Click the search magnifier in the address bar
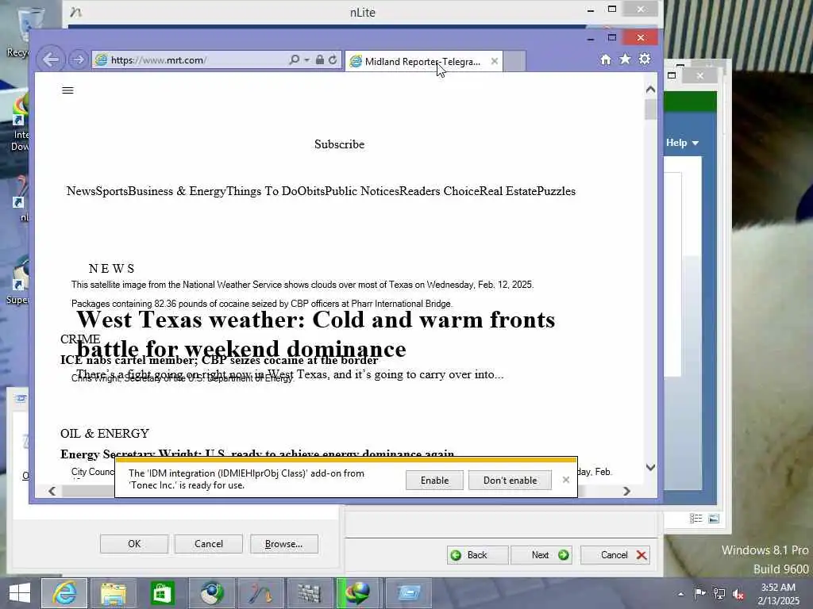 click(x=294, y=59)
